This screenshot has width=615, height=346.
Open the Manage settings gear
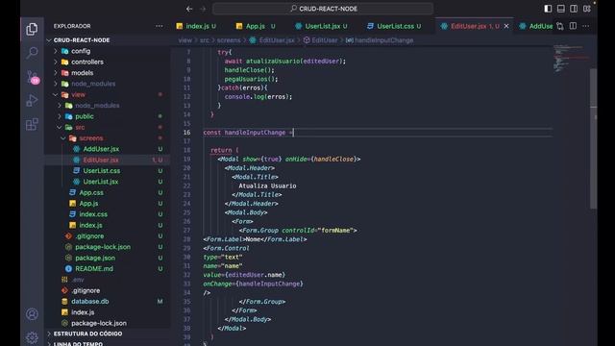click(32, 337)
